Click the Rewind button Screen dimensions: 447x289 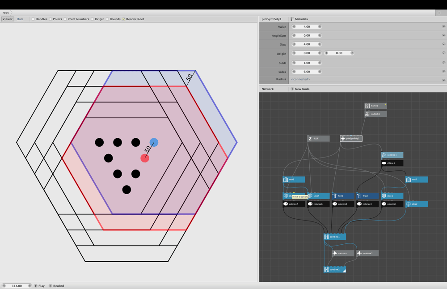(x=56, y=286)
